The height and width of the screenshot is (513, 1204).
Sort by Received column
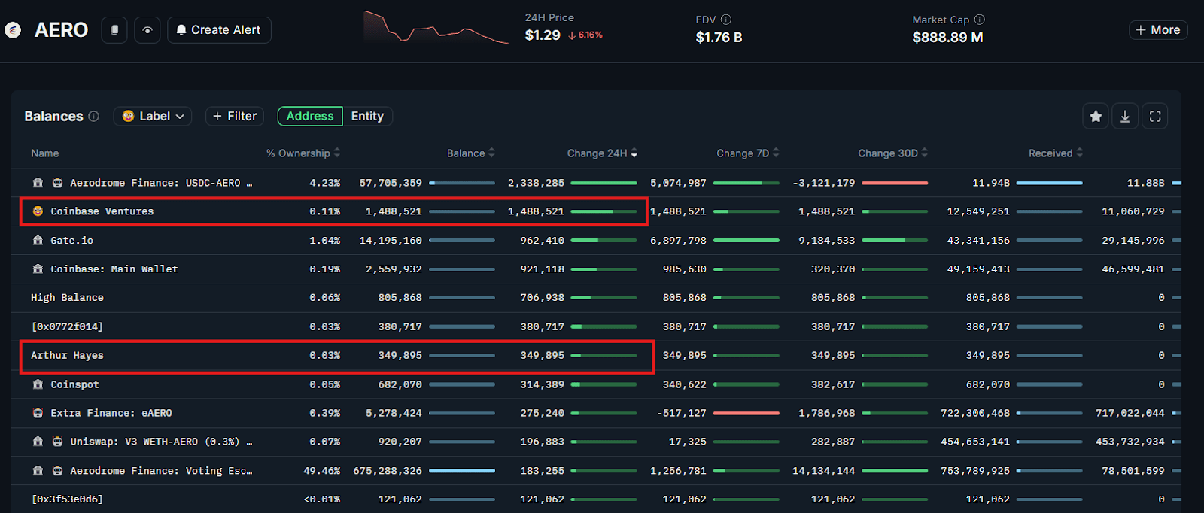point(1056,153)
